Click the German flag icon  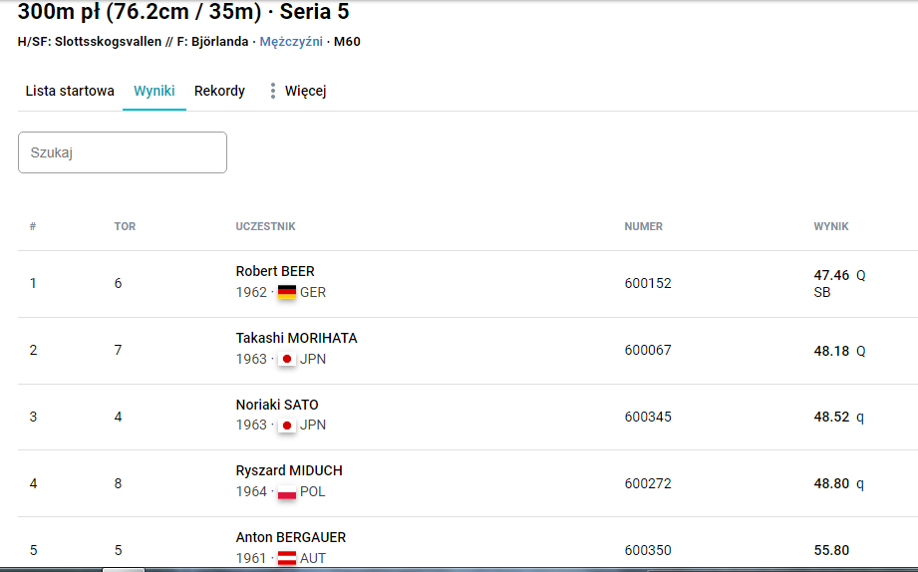(x=287, y=292)
